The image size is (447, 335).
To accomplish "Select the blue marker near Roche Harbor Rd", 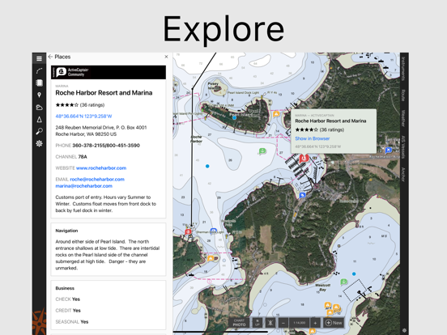I will pos(388,150).
